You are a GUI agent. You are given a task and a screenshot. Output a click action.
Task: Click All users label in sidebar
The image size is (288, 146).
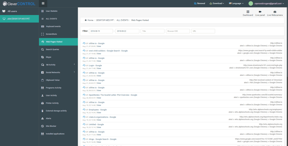[12, 11]
